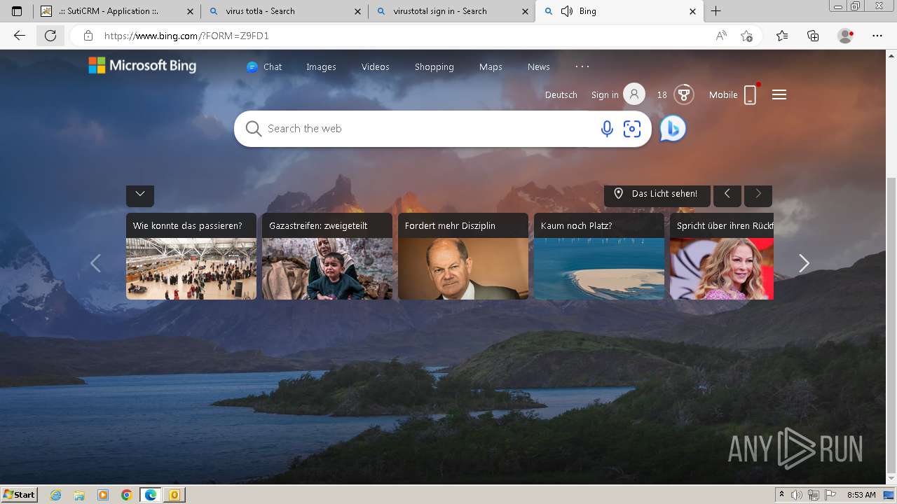Open the Videos menu item

(x=376, y=66)
